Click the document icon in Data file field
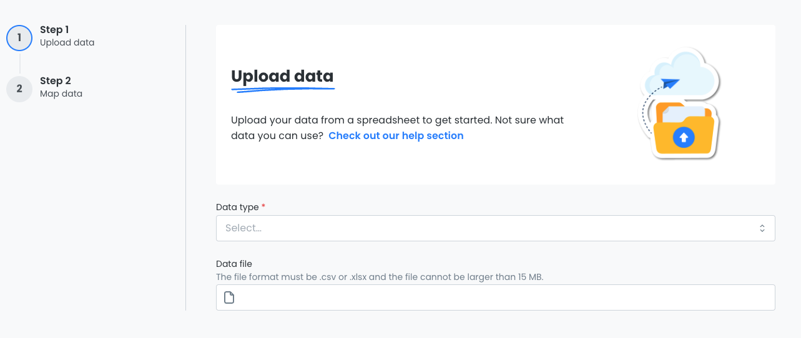Screen dimensions: 801x338 click(229, 297)
